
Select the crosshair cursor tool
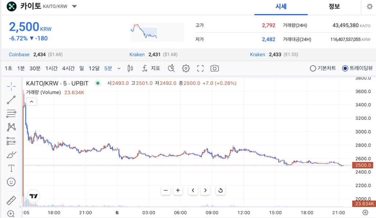point(11,86)
